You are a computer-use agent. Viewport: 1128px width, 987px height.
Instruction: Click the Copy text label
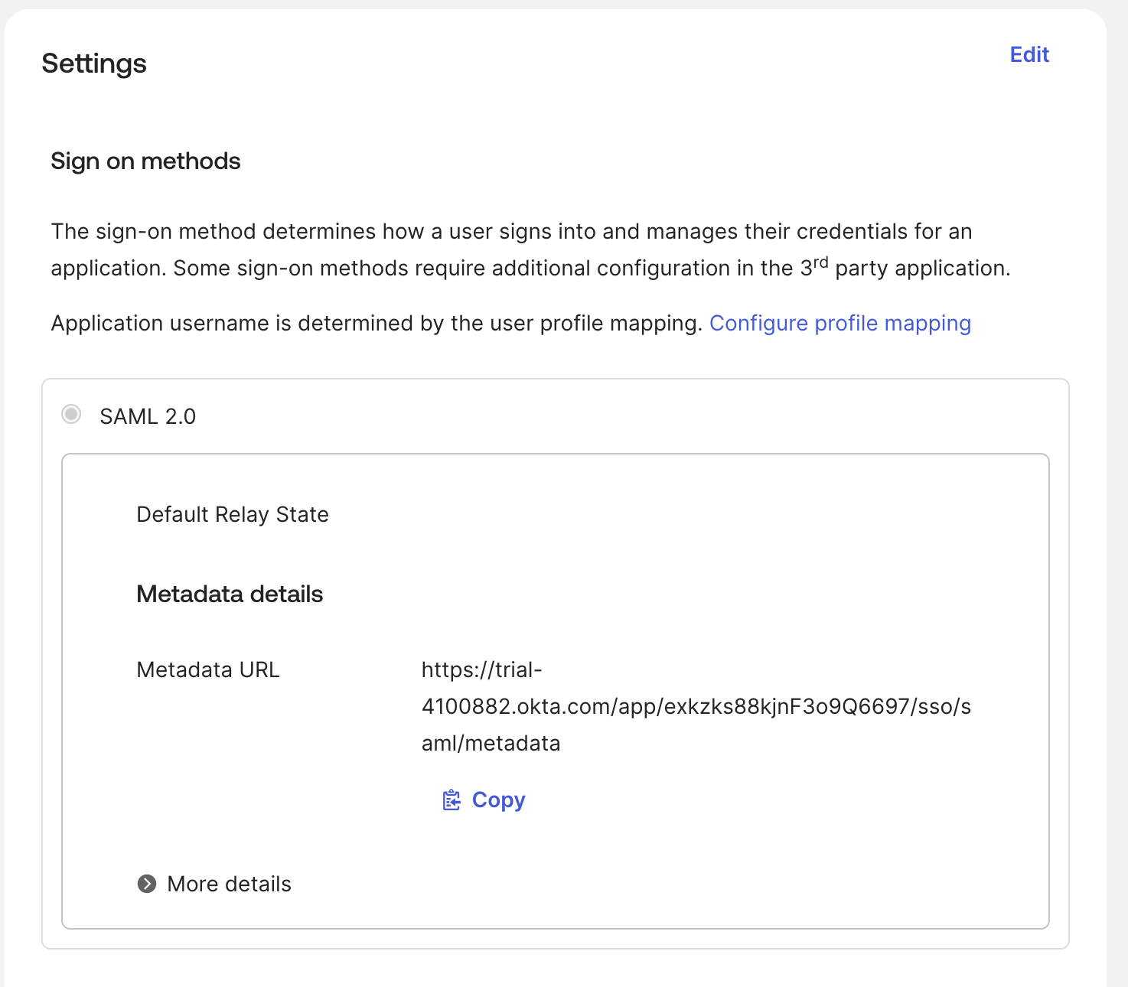pos(498,800)
